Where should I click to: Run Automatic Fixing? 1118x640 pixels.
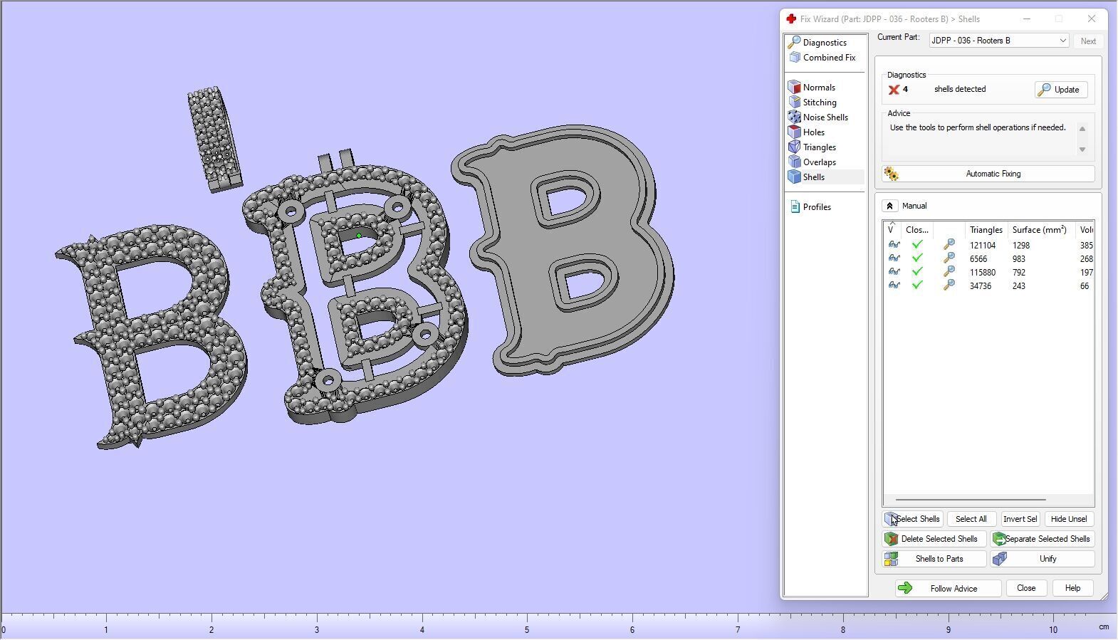pos(988,174)
